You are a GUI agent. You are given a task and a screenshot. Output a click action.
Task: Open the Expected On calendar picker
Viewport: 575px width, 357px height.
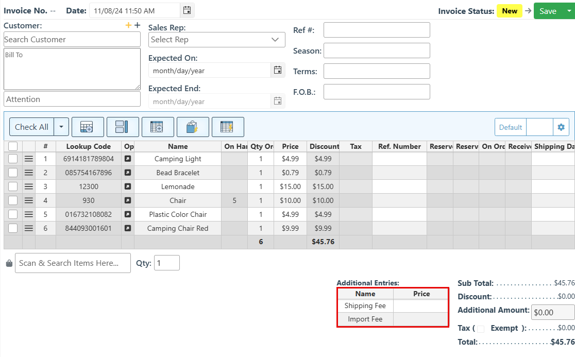click(278, 70)
